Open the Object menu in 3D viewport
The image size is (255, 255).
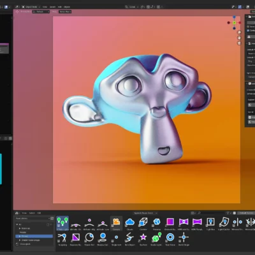pos(67,7)
